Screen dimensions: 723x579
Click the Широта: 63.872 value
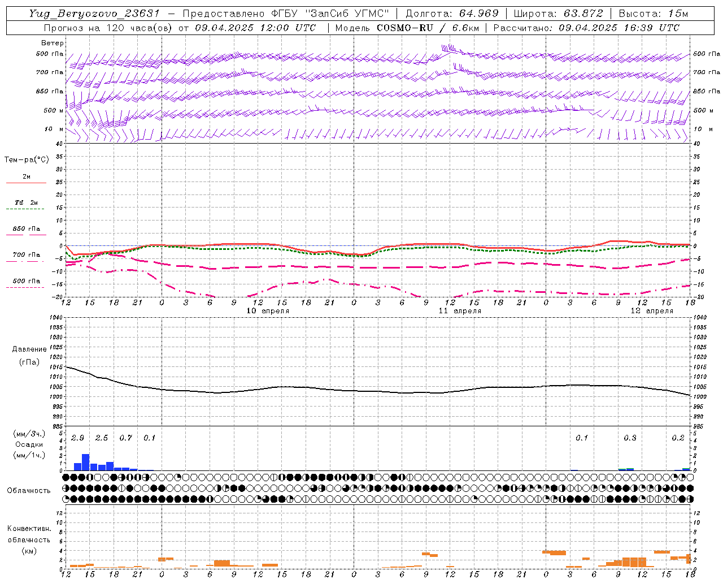tap(558, 14)
